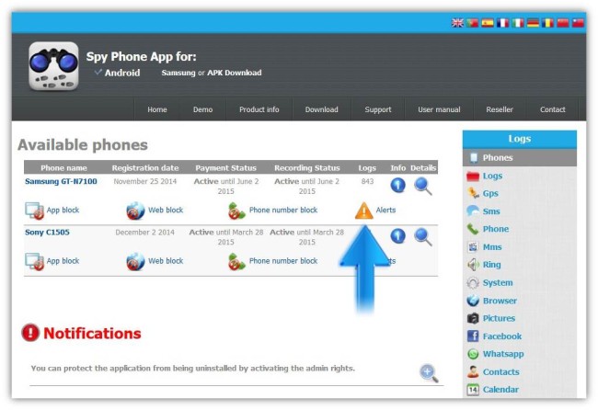Click Alerts link in Samsung row
Image resolution: width=598 pixels, height=410 pixels.
point(386,210)
